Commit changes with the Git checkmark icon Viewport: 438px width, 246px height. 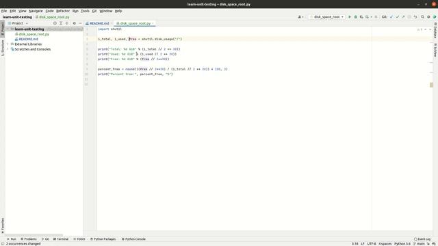397,17
